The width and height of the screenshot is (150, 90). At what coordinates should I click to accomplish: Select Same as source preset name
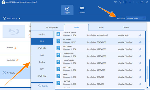(69, 32)
